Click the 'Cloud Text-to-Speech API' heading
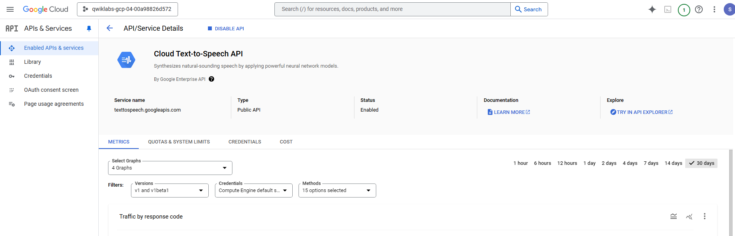 (198, 54)
